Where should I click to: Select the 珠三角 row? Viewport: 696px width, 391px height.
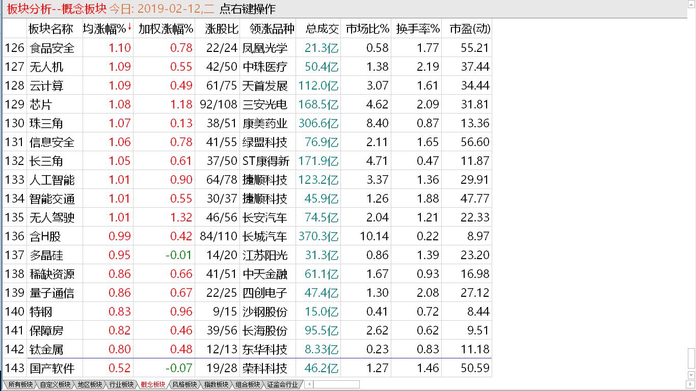(247, 123)
